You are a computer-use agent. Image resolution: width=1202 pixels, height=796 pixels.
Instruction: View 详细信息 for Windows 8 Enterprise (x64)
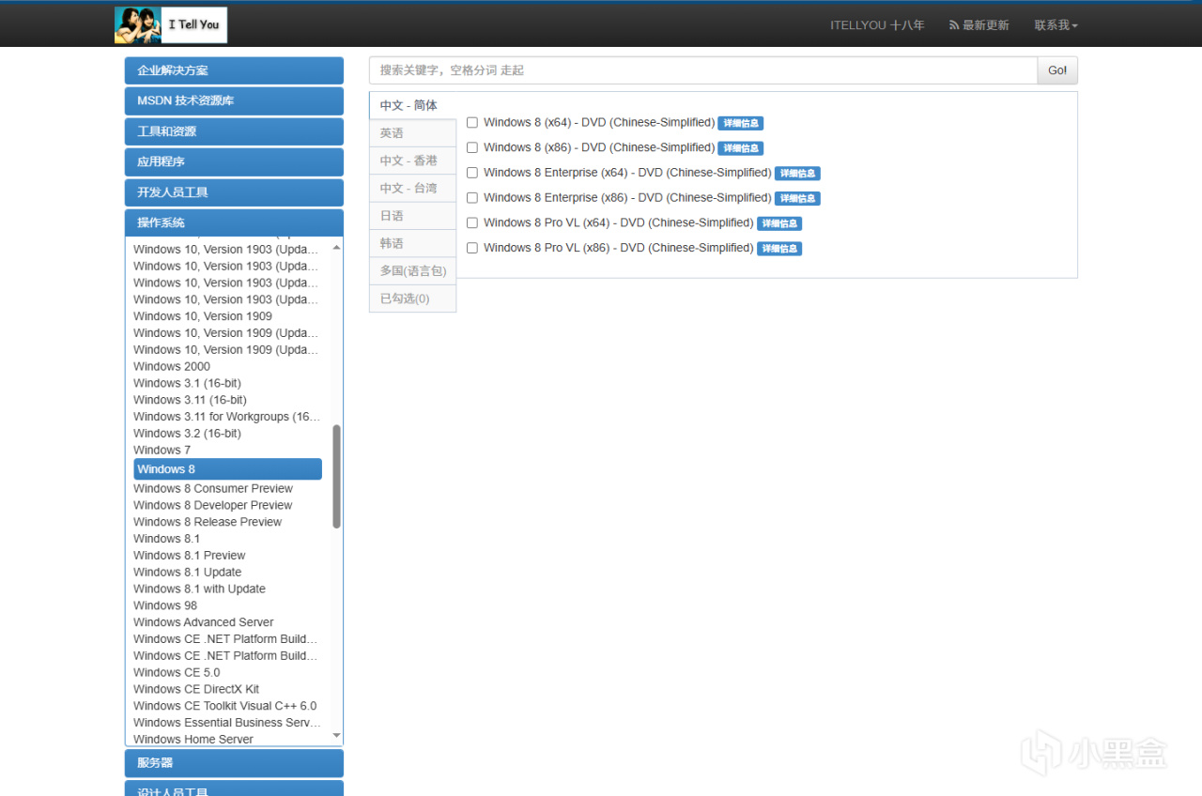click(798, 174)
